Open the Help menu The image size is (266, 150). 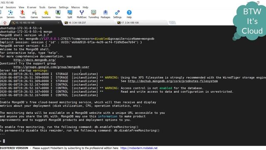point(85,7)
